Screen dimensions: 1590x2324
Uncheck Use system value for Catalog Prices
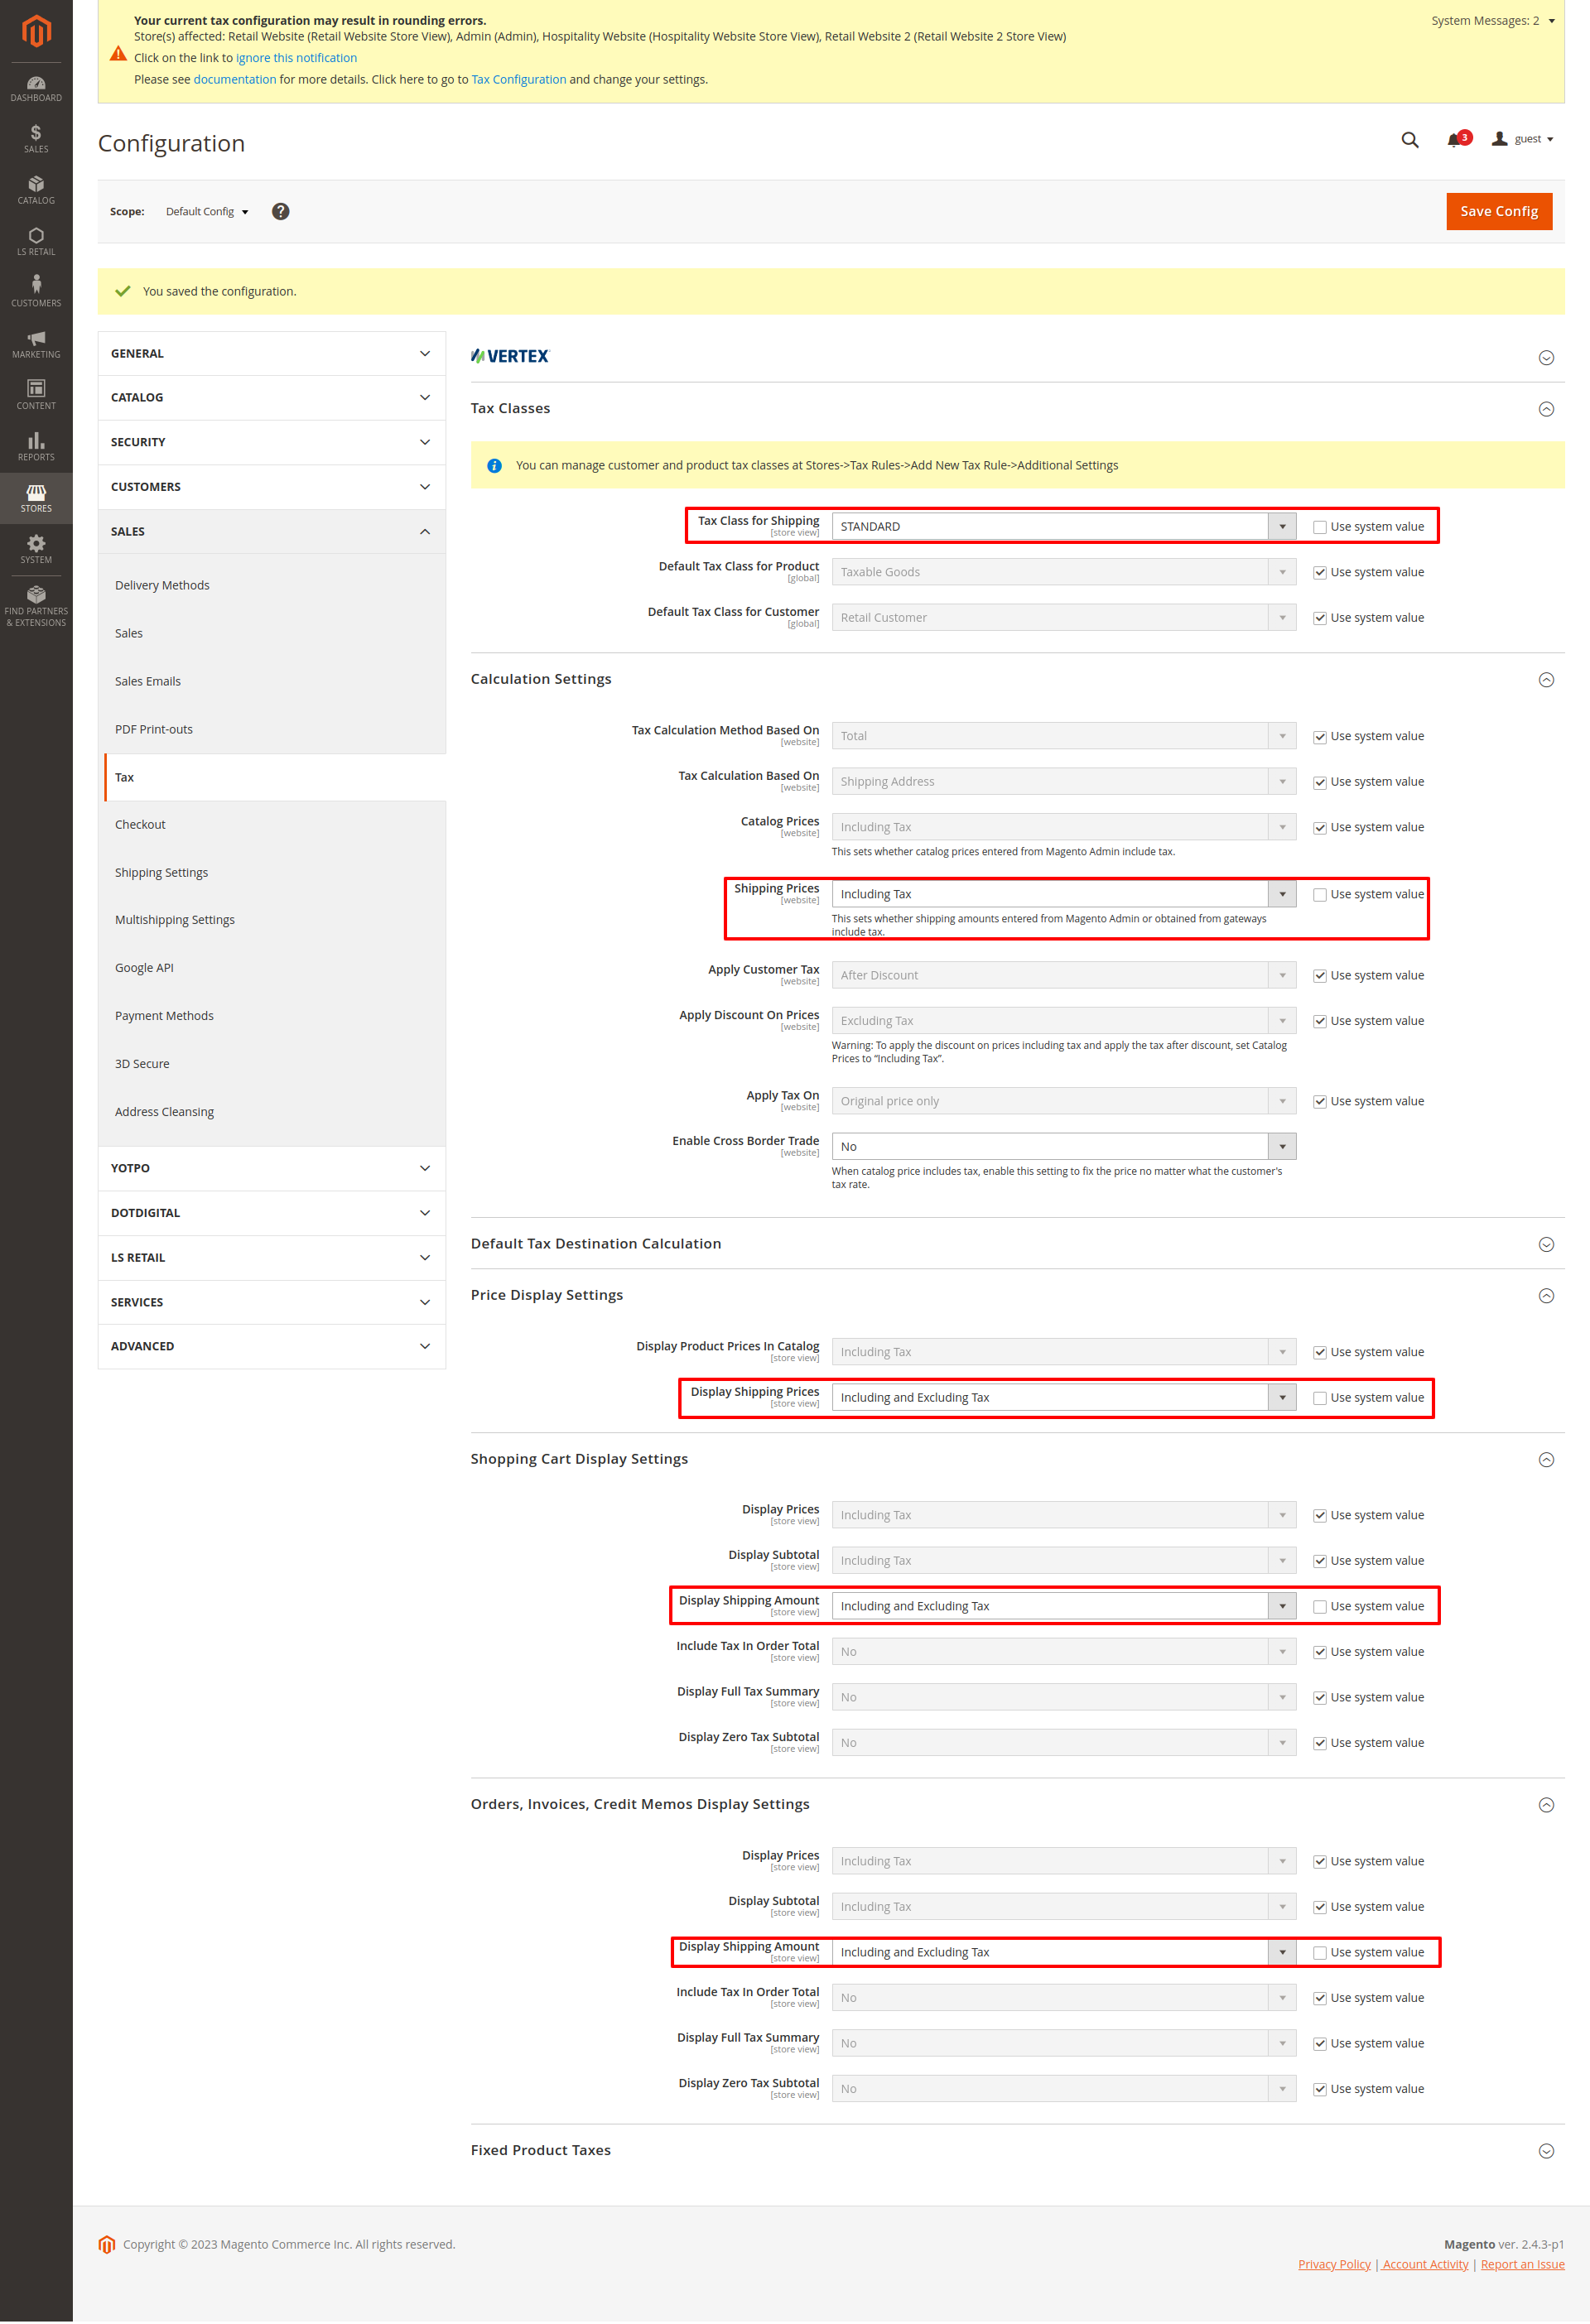[1319, 828]
